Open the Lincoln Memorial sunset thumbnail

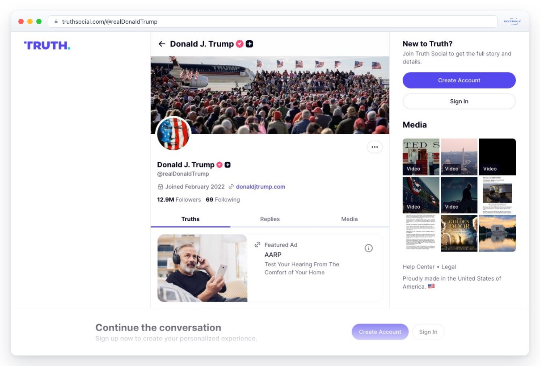pos(498,233)
